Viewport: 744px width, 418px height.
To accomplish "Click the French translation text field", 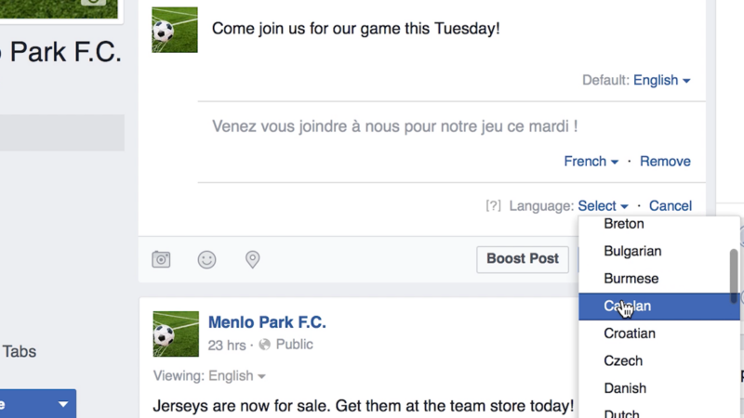I will tap(395, 126).
